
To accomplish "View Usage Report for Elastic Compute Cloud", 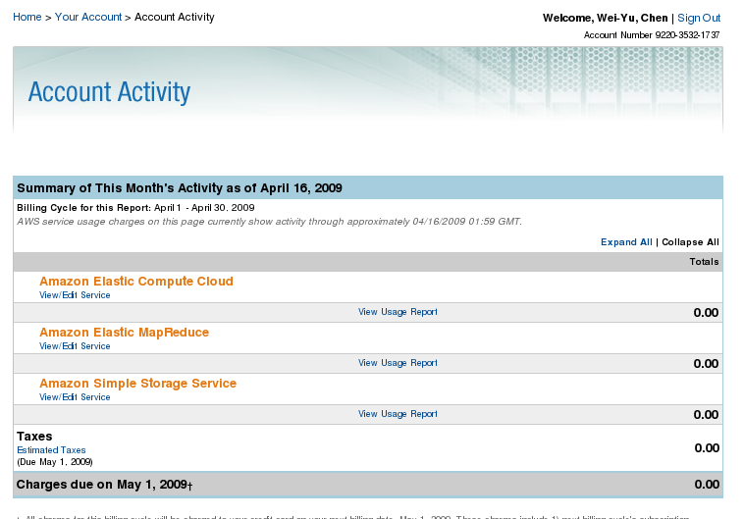I will pos(398,312).
